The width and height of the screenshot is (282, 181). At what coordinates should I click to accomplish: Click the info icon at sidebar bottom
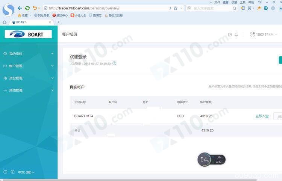[12, 172]
